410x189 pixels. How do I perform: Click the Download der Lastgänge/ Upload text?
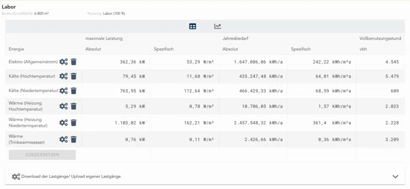(x=71, y=176)
